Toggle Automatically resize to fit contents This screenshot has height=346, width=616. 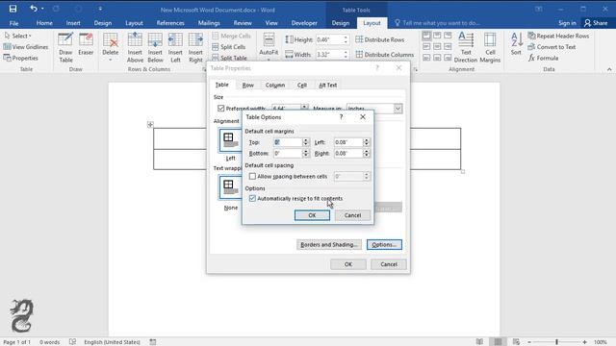click(x=252, y=199)
